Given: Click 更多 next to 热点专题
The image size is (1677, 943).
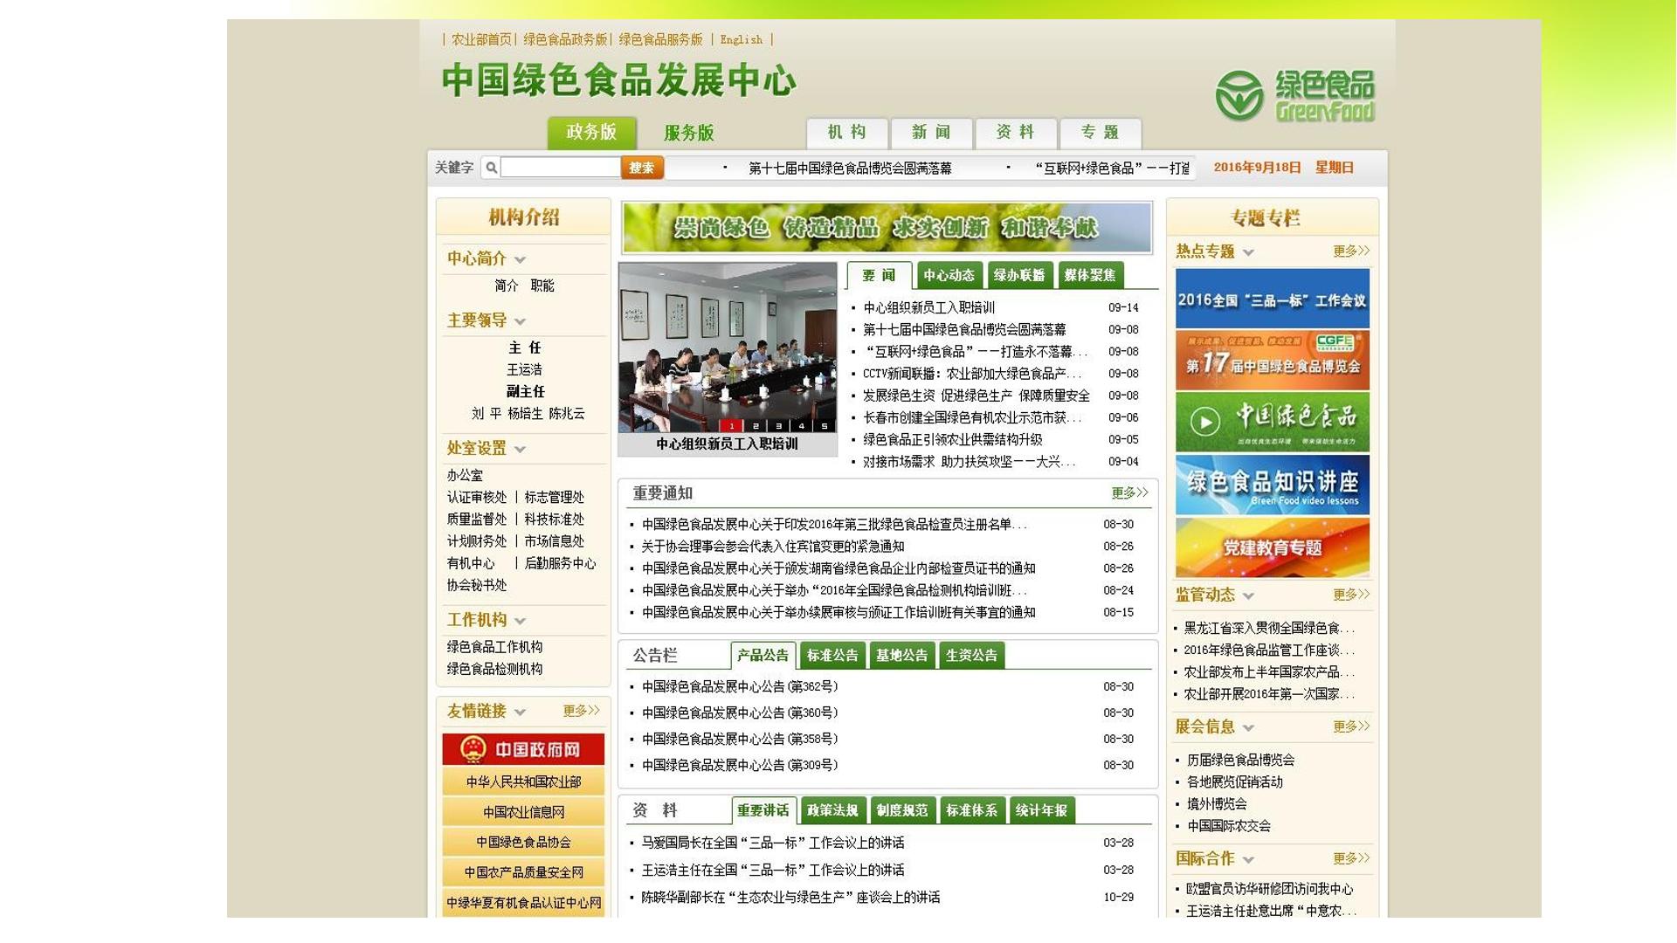Looking at the screenshot, I should 1351,251.
